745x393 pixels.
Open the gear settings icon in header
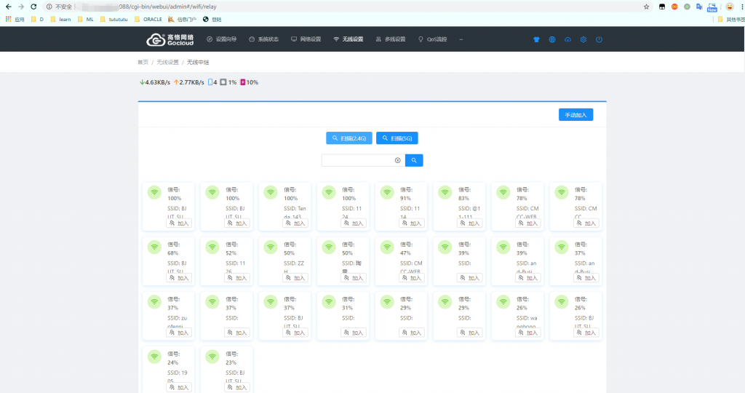[x=583, y=39]
